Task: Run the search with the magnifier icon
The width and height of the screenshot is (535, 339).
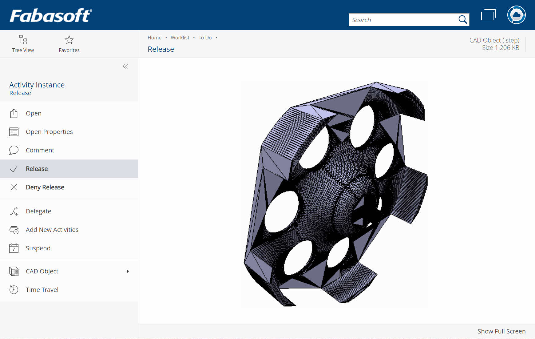Action: tap(462, 19)
